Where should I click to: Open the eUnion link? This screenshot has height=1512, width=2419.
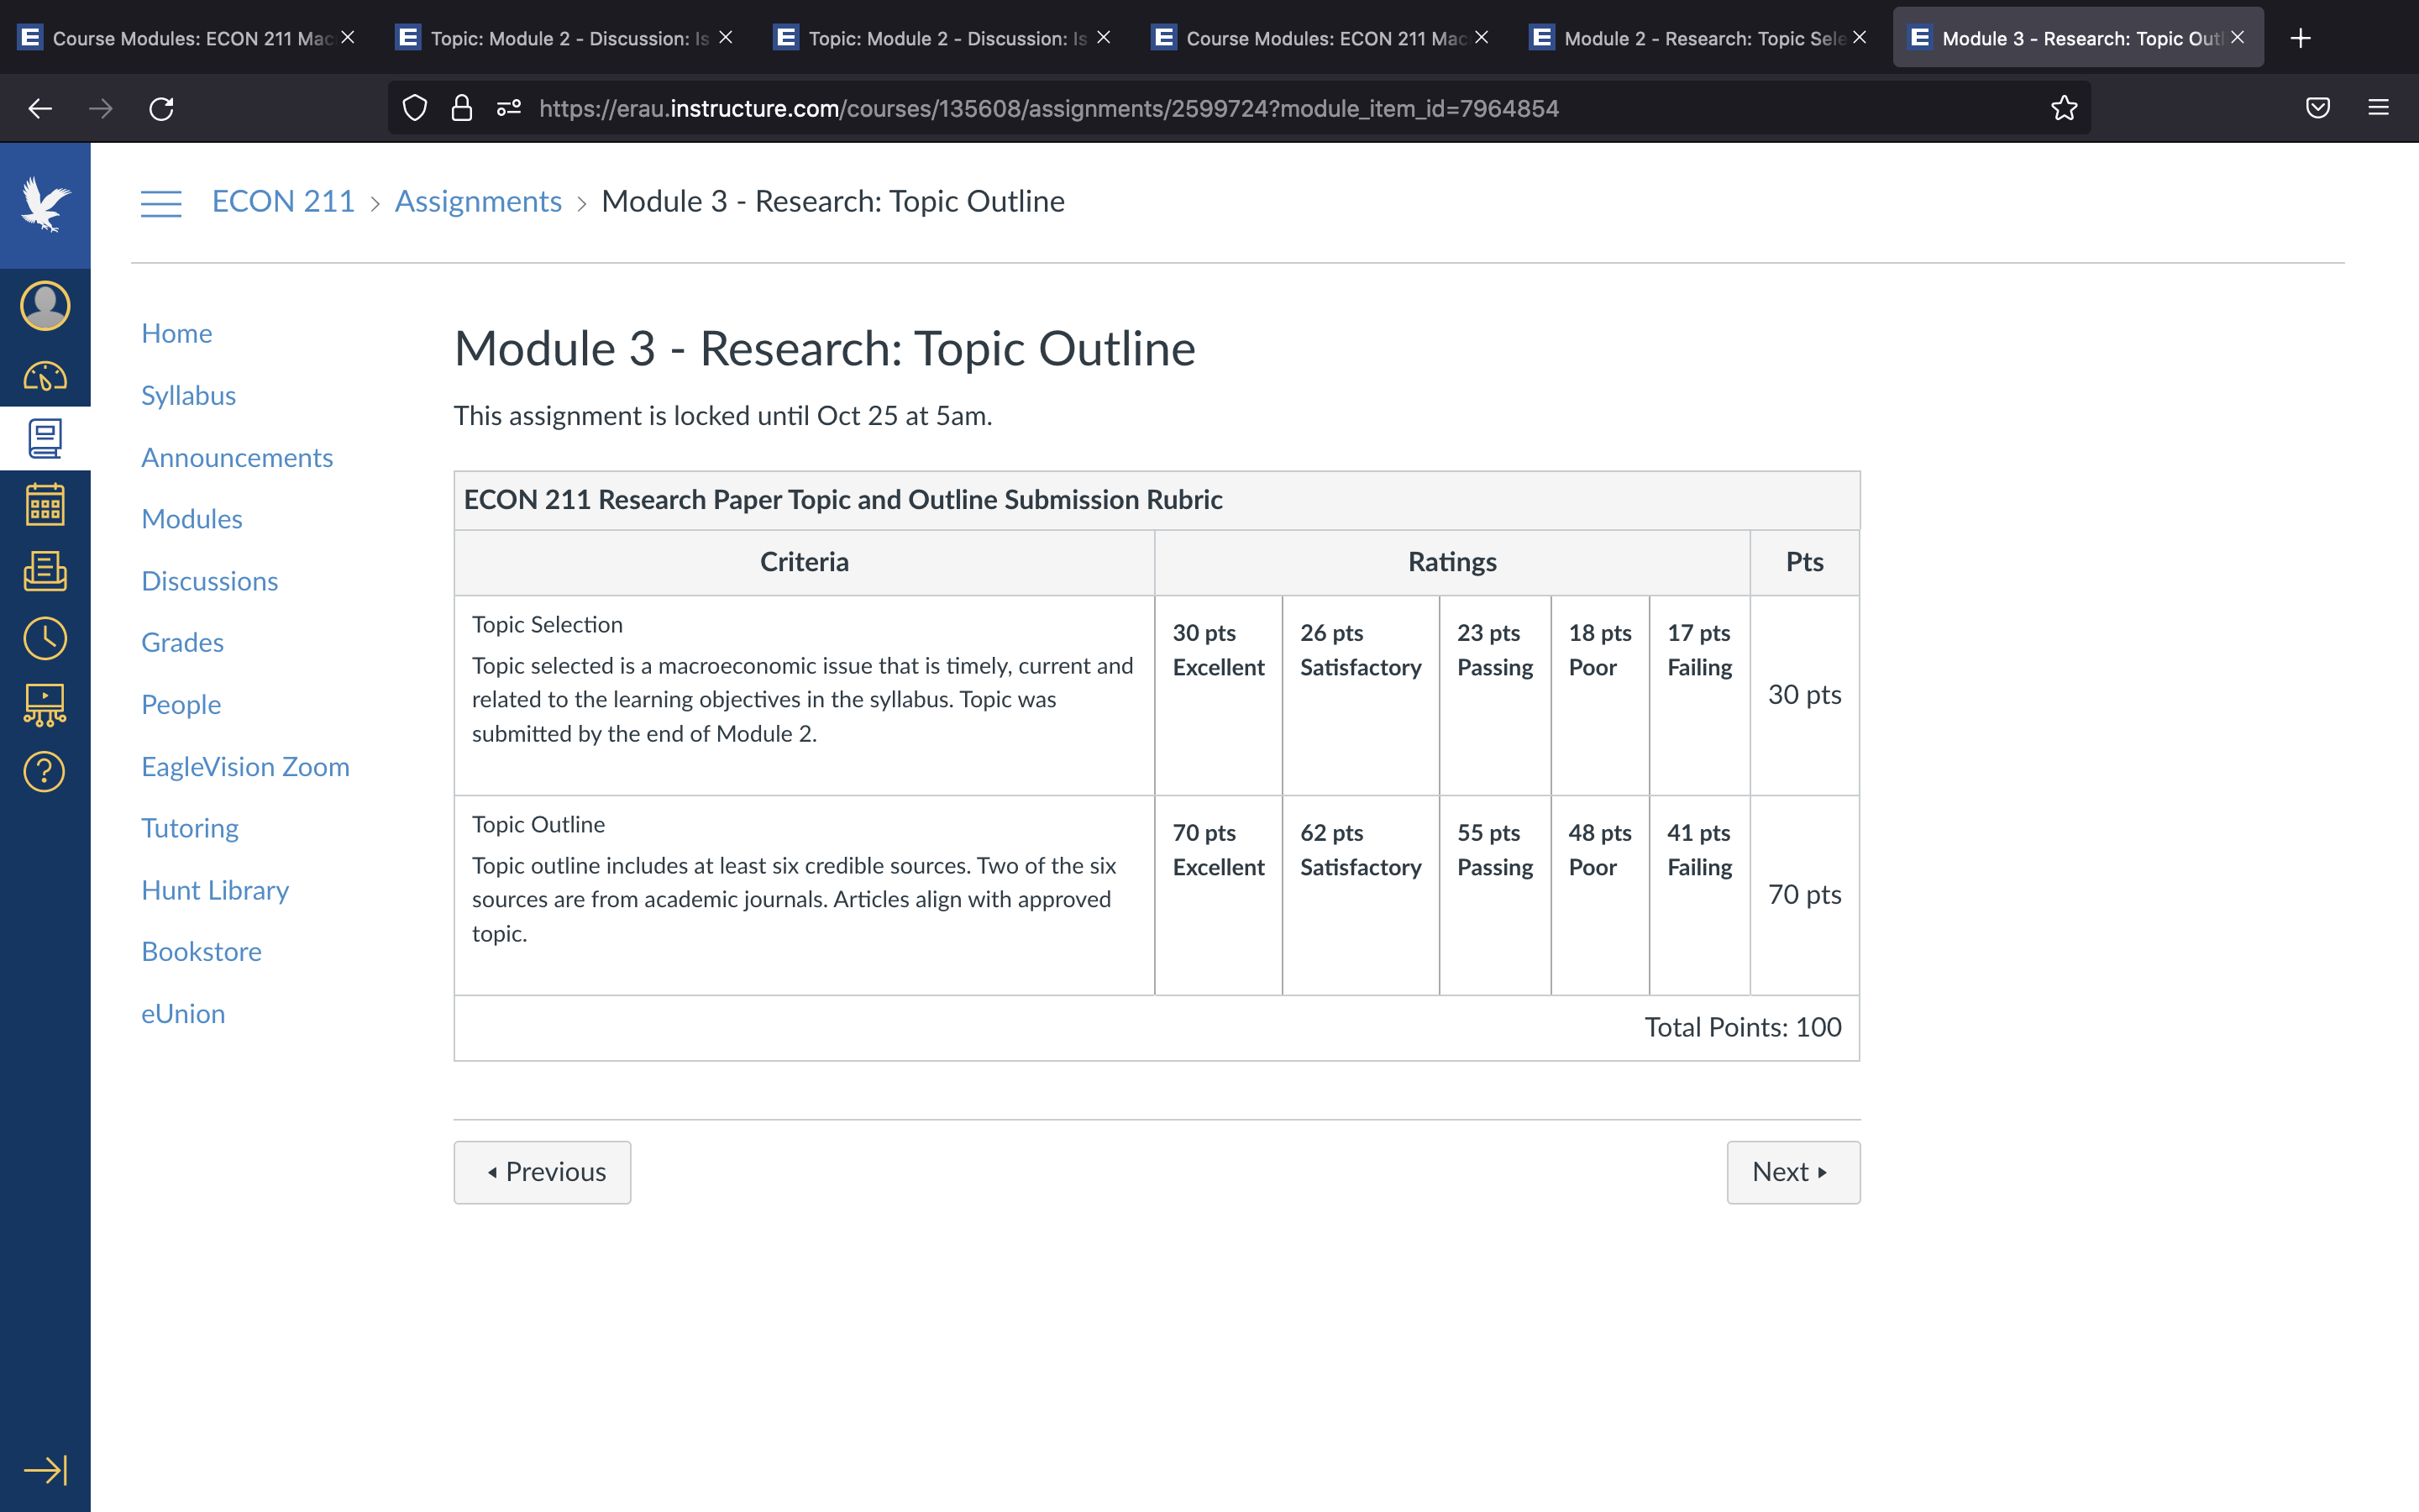point(183,1013)
